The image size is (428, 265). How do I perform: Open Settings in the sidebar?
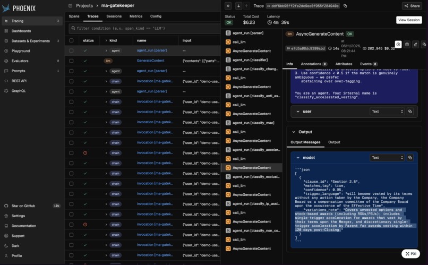pos(32,216)
